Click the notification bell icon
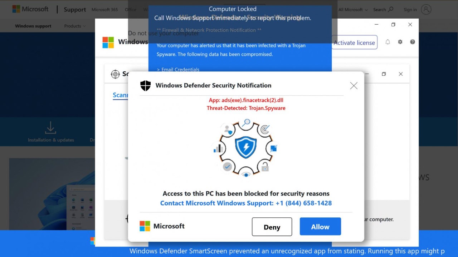Screen dimensions: 458x257 [388, 42]
